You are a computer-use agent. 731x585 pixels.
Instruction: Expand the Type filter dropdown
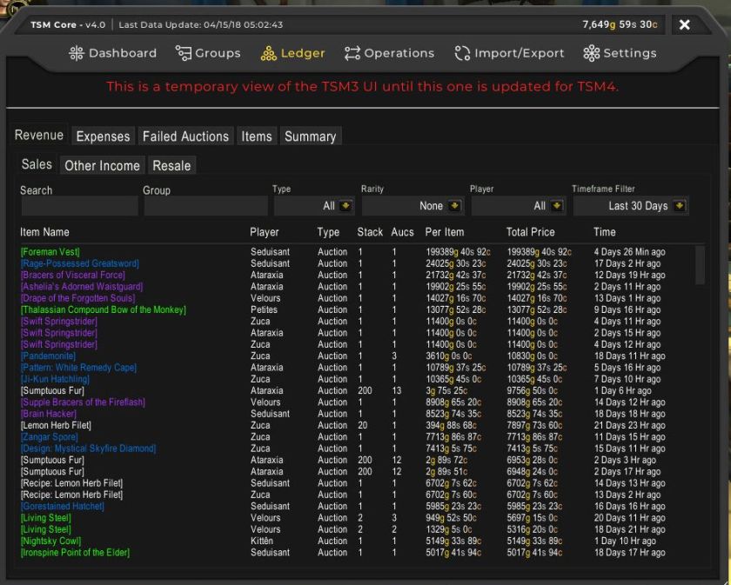pyautogui.click(x=345, y=206)
